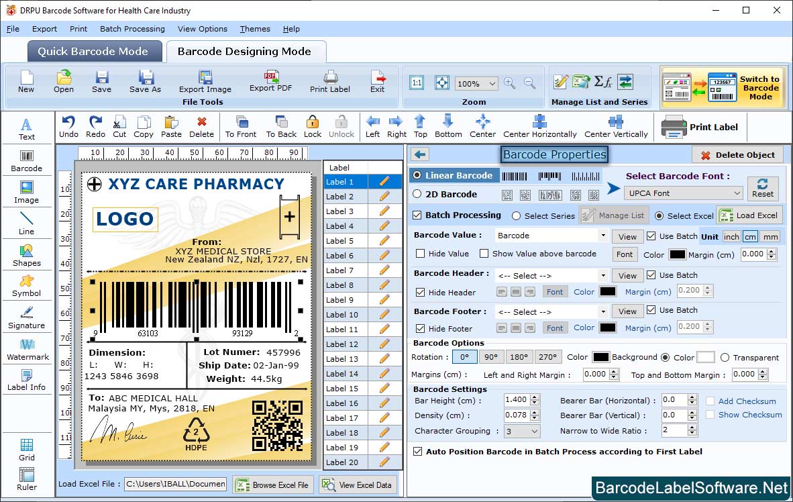793x502 pixels.
Task: Toggle the Hide Header checkbox
Action: coord(420,293)
